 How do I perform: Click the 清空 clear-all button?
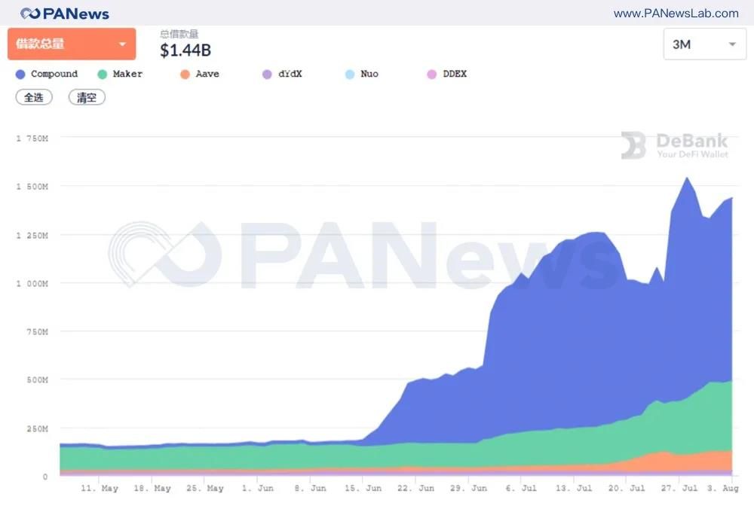[x=87, y=97]
